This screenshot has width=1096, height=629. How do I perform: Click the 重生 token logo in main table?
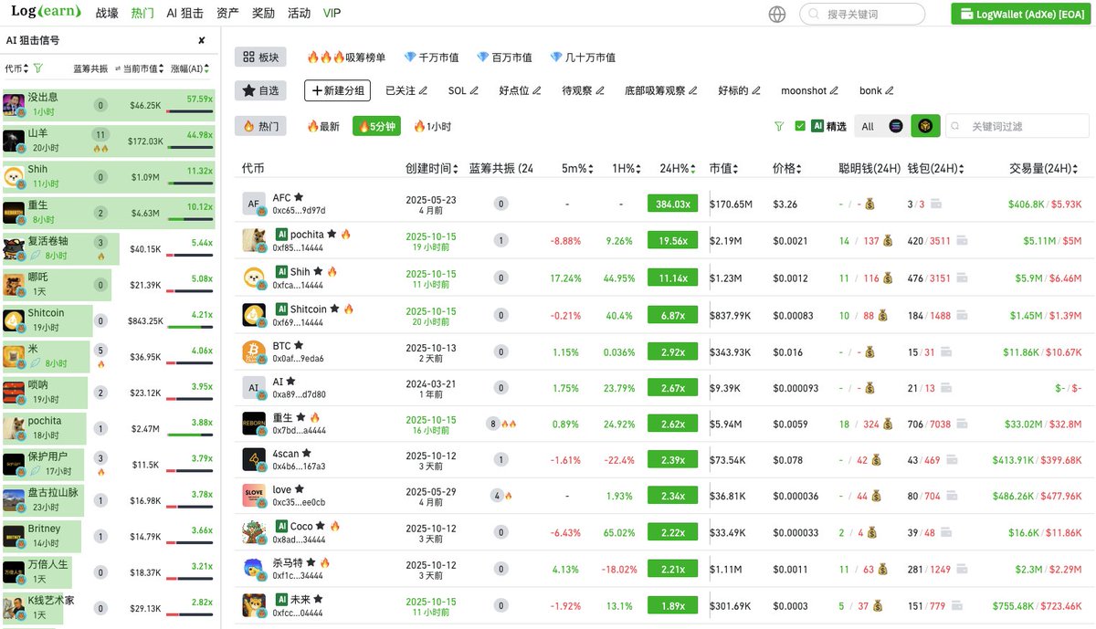pos(254,424)
